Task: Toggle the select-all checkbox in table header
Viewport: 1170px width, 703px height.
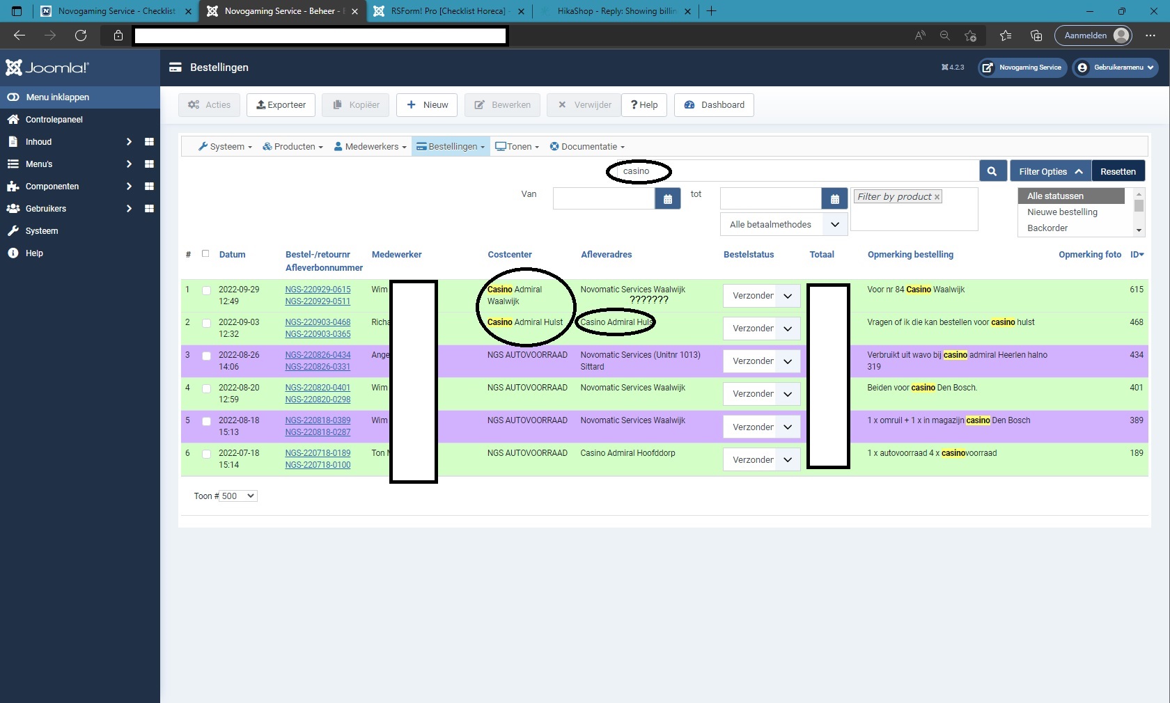Action: tap(205, 254)
